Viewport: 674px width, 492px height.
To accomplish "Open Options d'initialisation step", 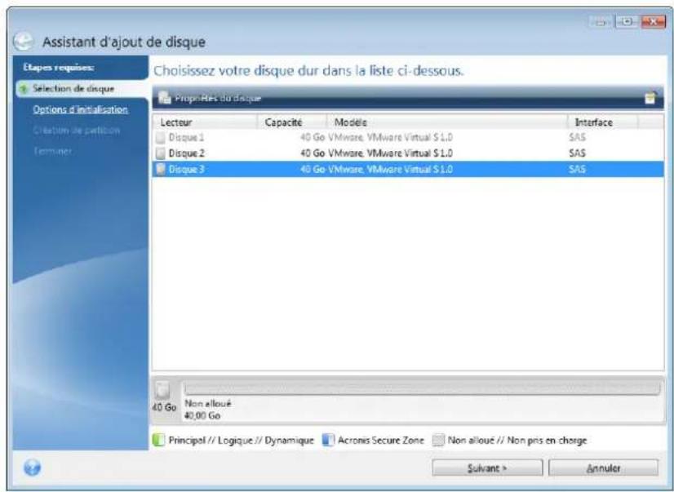I will (81, 109).
